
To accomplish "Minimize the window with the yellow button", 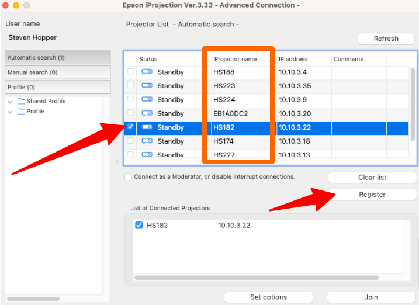I will [x=16, y=5].
